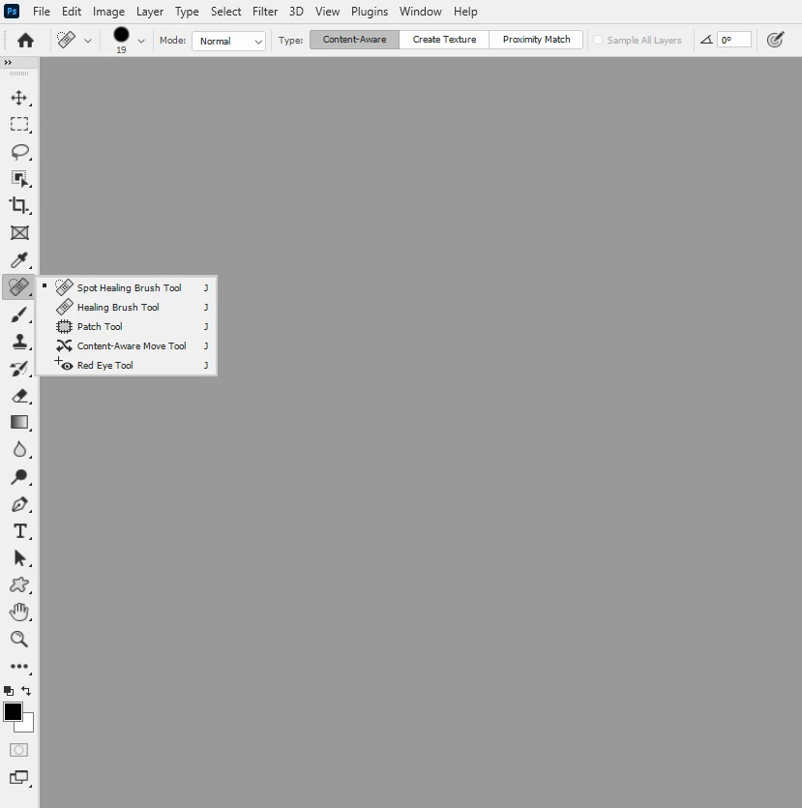Open the Plugins menu
The width and height of the screenshot is (802, 808).
coord(370,12)
